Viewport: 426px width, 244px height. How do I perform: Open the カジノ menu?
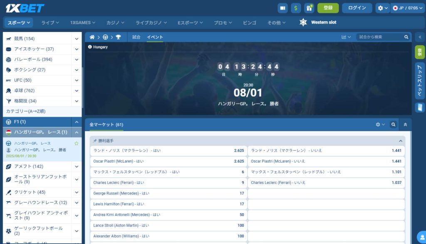pyautogui.click(x=115, y=22)
